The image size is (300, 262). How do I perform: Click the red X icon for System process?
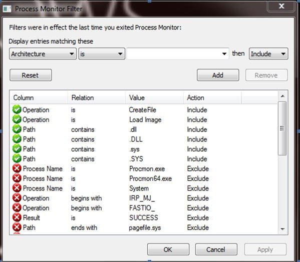[17, 188]
